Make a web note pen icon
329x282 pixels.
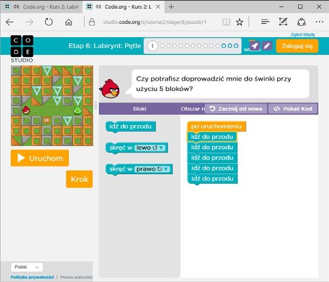pyautogui.click(x=283, y=22)
